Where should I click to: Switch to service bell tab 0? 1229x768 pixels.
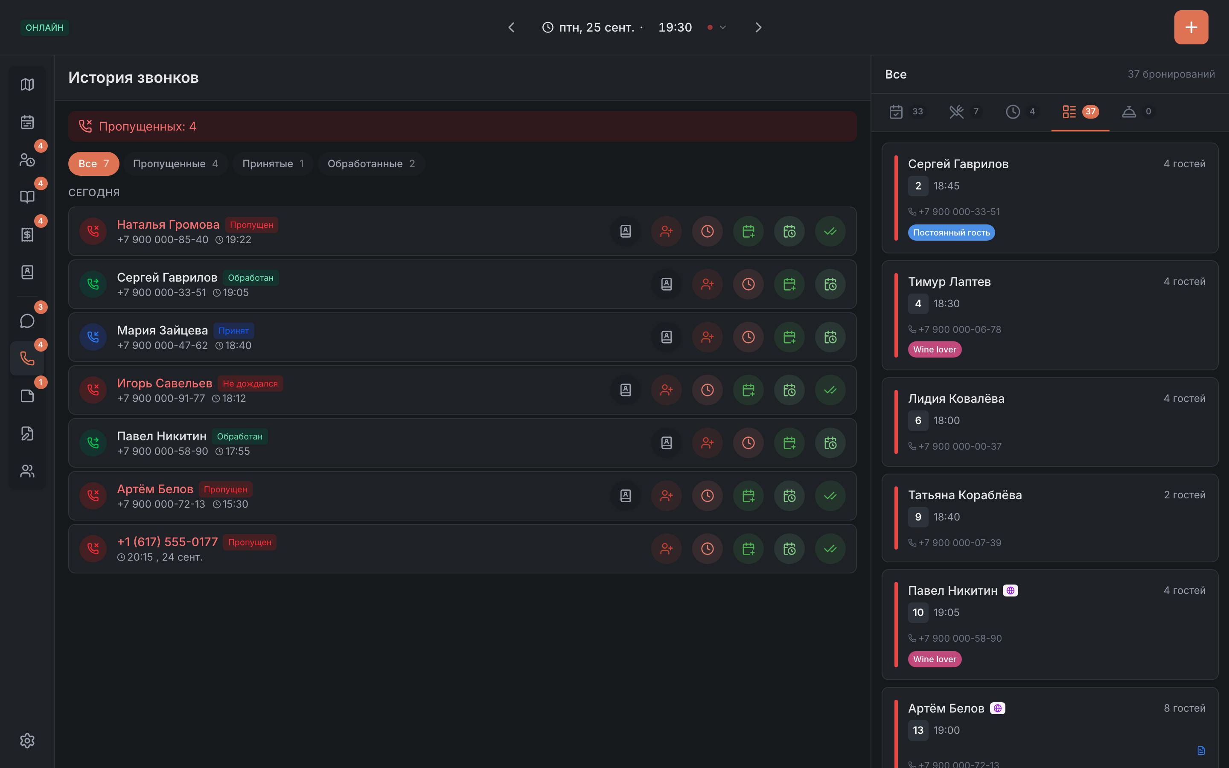pos(1138,112)
